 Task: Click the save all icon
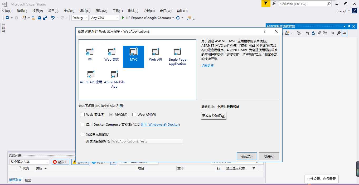[45, 18]
